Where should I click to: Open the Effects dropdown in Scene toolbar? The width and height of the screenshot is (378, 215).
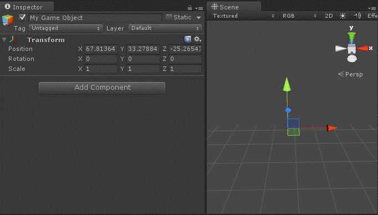click(372, 16)
